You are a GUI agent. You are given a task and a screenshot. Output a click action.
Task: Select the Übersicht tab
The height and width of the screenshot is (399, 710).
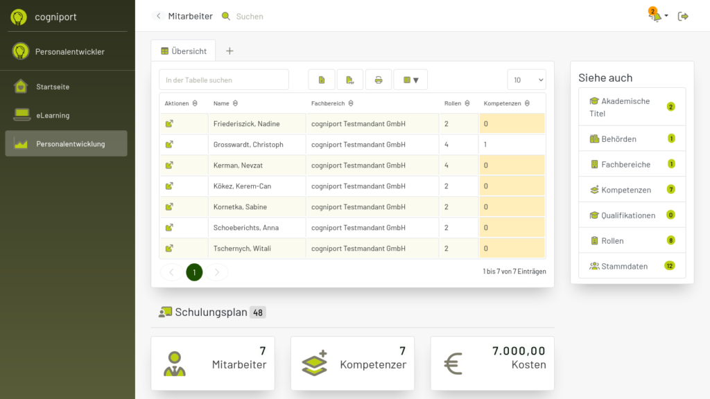tap(184, 51)
